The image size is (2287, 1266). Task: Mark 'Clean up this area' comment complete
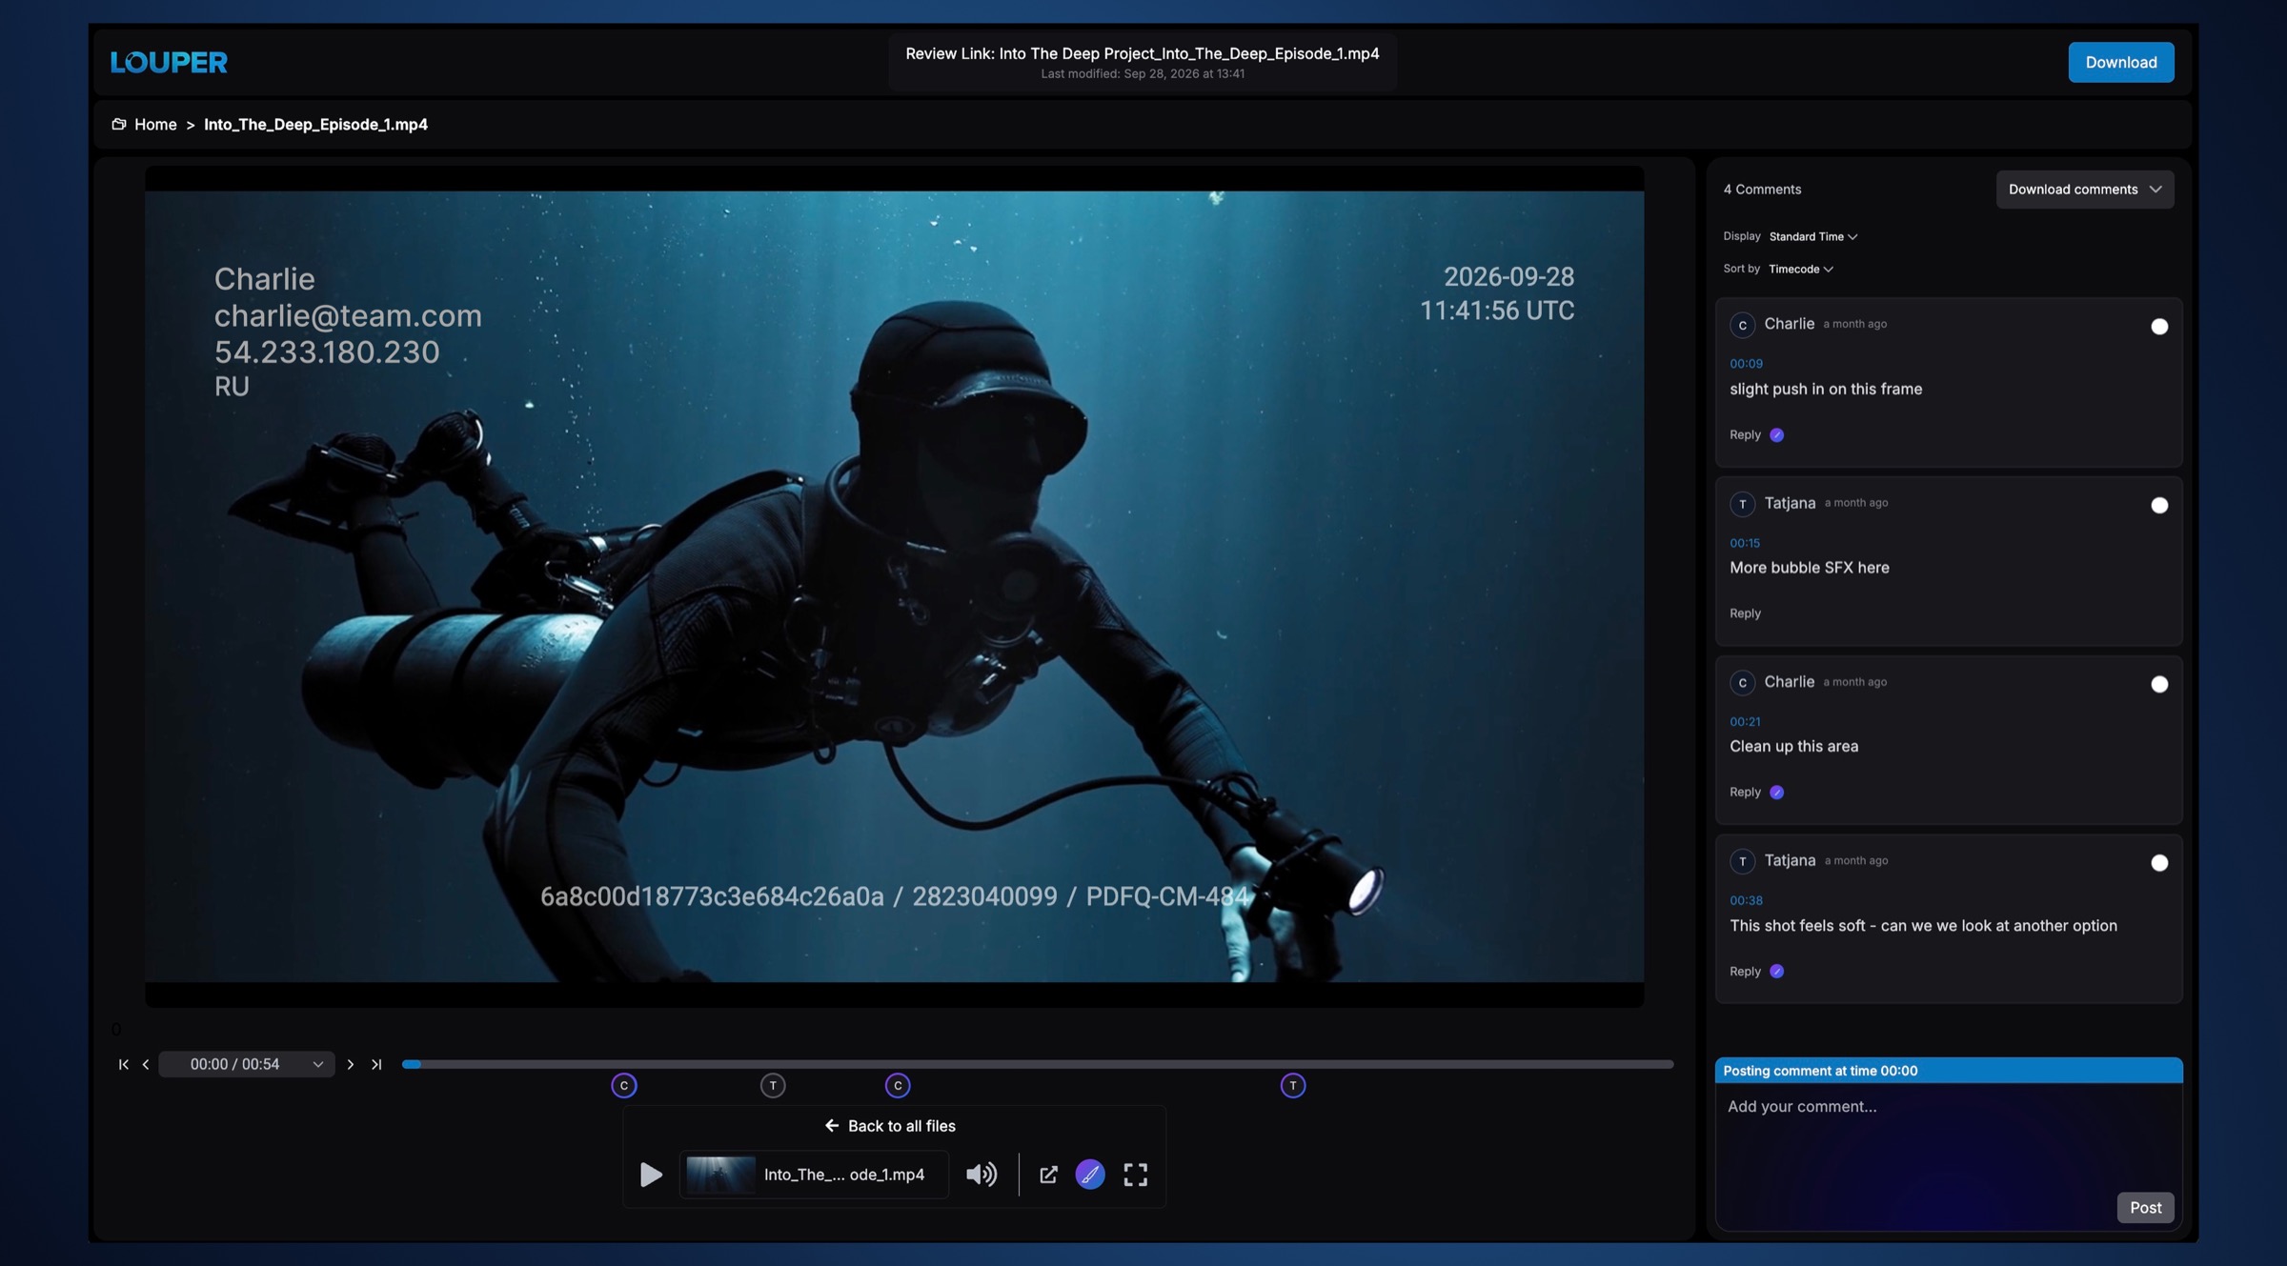2159,684
